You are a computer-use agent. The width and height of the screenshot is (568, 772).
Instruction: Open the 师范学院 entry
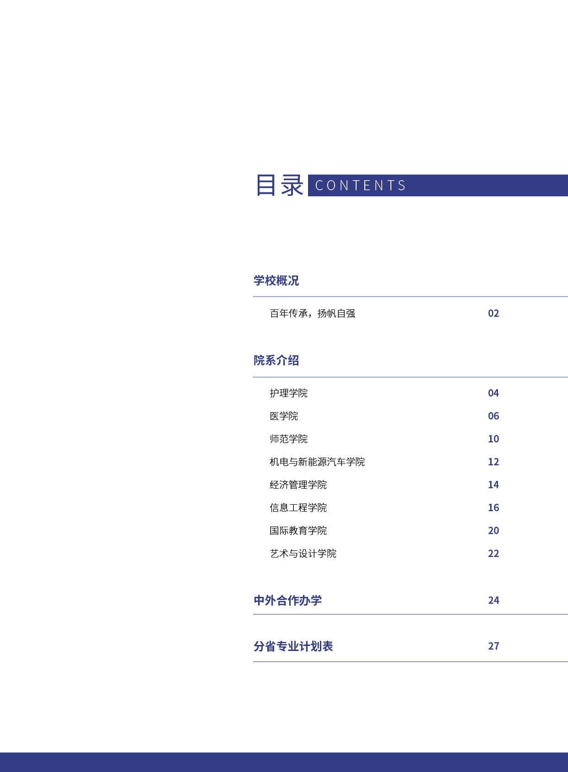288,439
